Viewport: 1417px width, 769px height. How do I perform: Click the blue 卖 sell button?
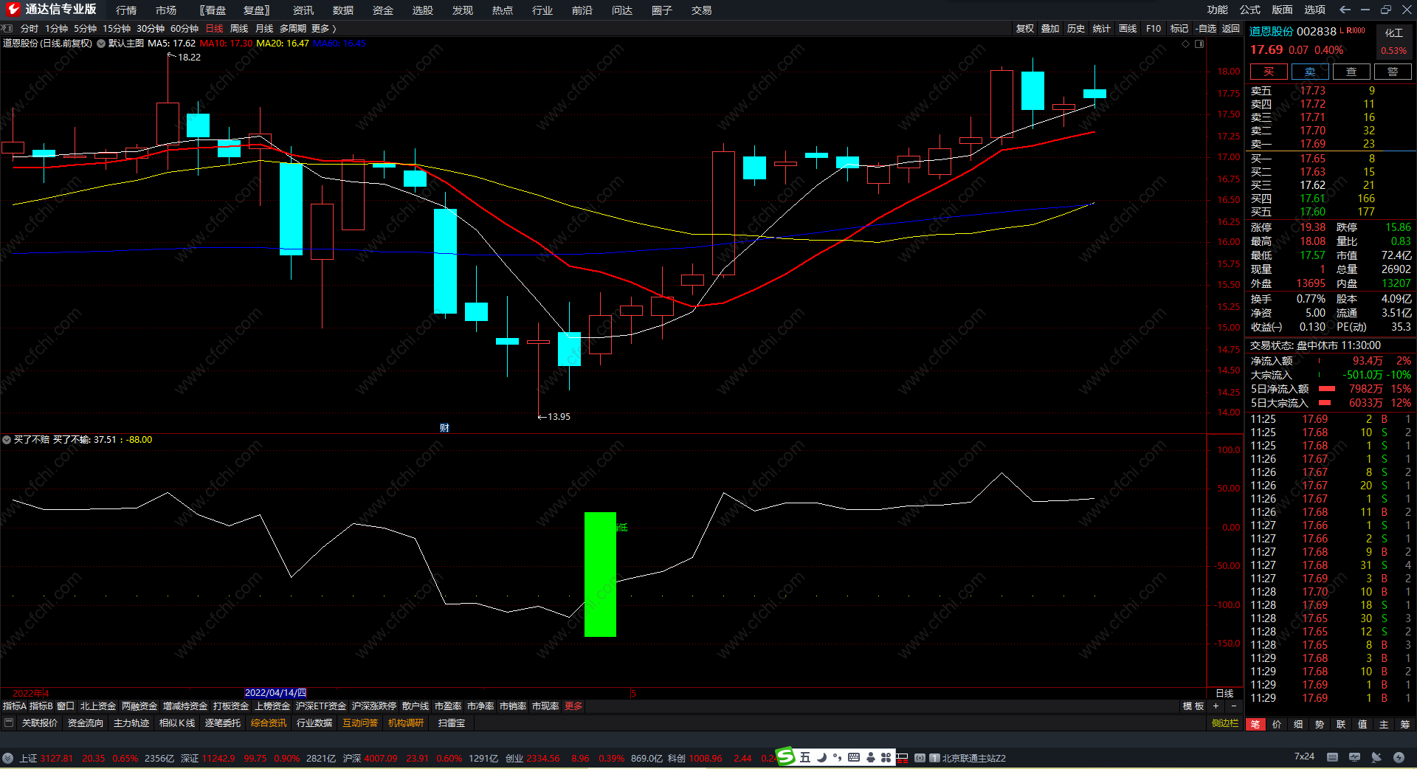(x=1310, y=72)
